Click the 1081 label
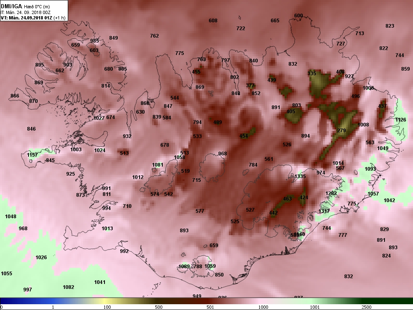Screen dimensions: 413x310 157,165
